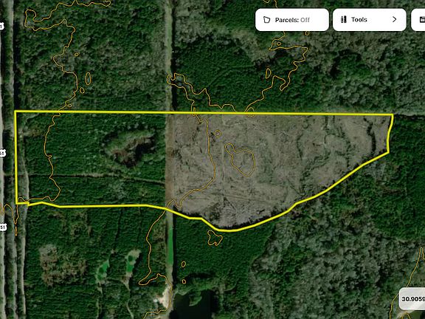Click the small circular contour inside the clearing
The image size is (425, 319).
click(x=218, y=133)
